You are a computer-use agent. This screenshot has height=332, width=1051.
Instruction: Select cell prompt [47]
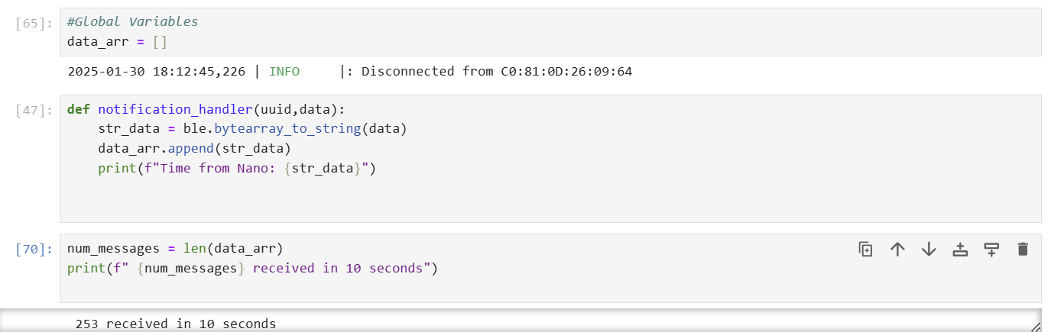[x=34, y=110]
